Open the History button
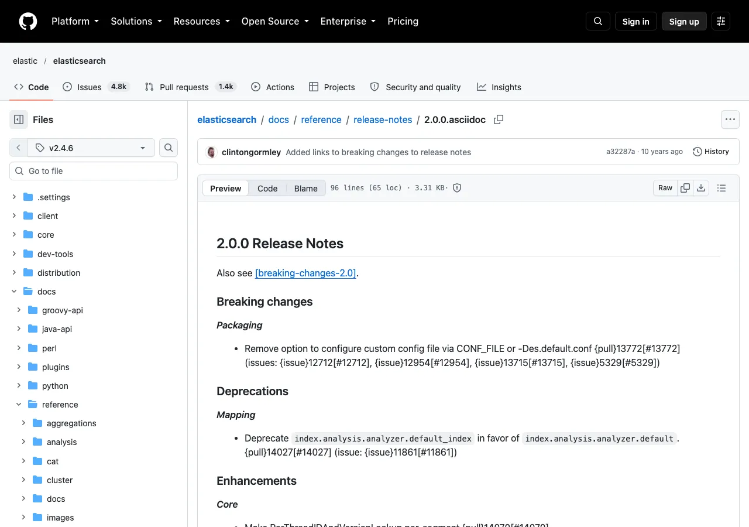The image size is (749, 527). pyautogui.click(x=711, y=152)
